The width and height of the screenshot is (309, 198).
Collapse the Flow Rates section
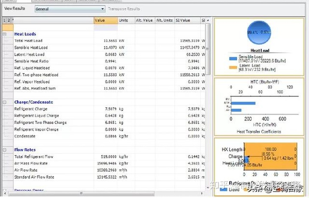5,150
